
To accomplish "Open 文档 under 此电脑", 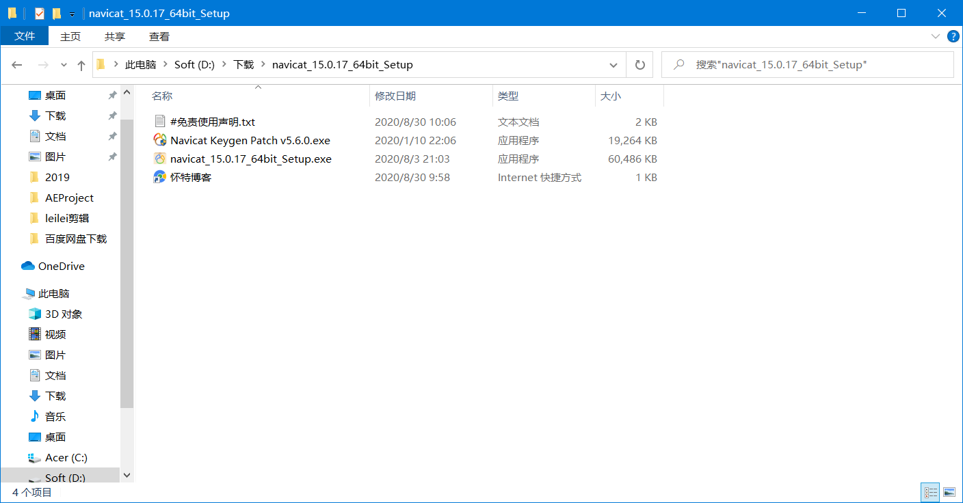I will pyautogui.click(x=55, y=375).
